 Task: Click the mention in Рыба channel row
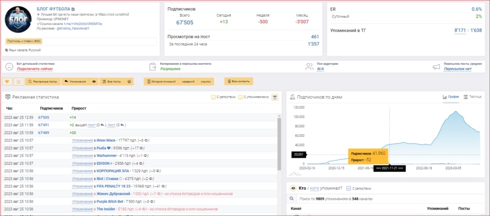coord(82,148)
